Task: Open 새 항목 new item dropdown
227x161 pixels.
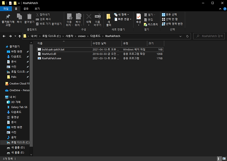Action: click(121, 14)
